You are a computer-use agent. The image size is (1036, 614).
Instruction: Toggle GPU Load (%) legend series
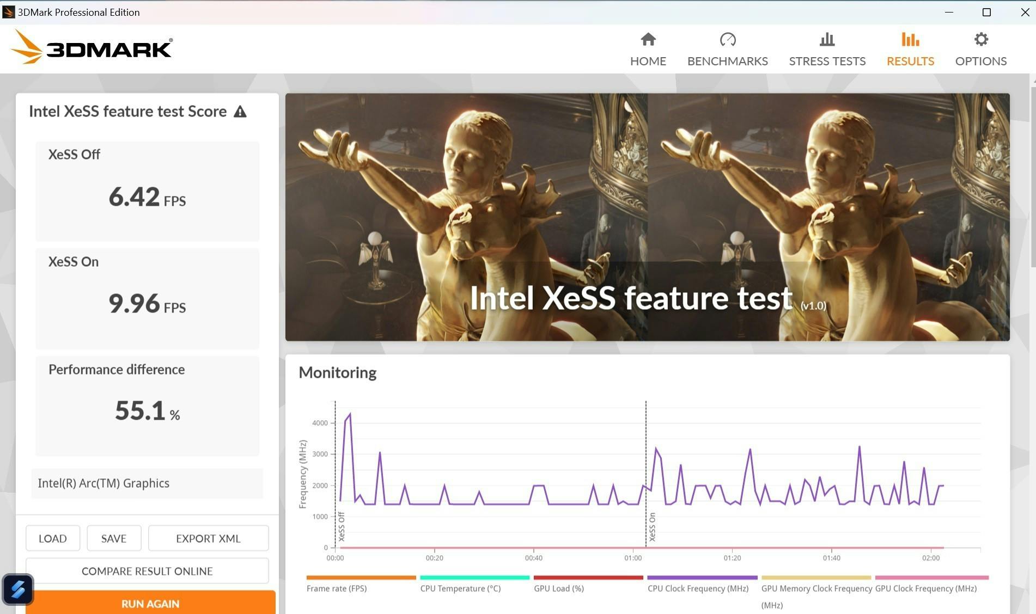(x=558, y=588)
